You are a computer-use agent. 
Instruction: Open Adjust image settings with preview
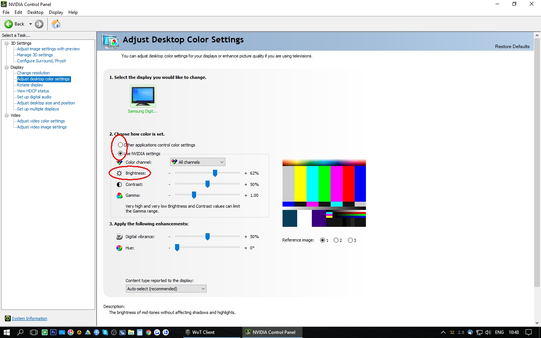48,49
